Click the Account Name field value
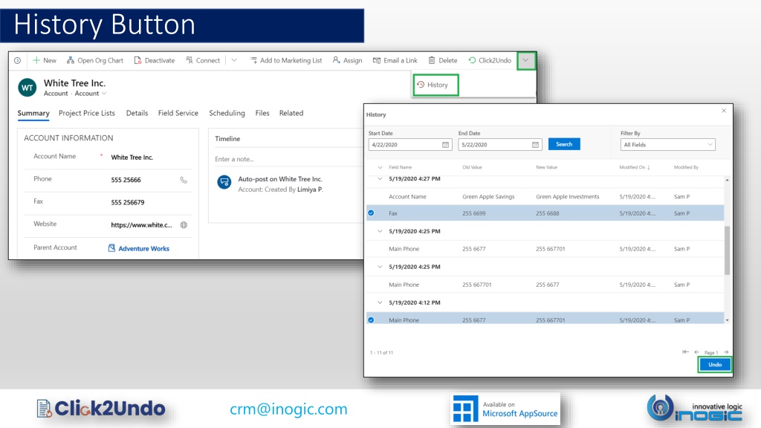This screenshot has height=428, width=761. pyautogui.click(x=132, y=158)
